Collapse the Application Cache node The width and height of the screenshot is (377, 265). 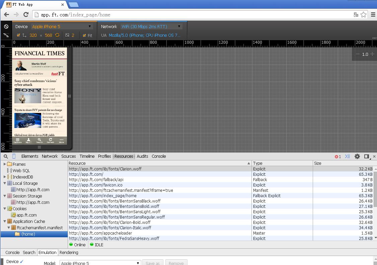pos(5,221)
